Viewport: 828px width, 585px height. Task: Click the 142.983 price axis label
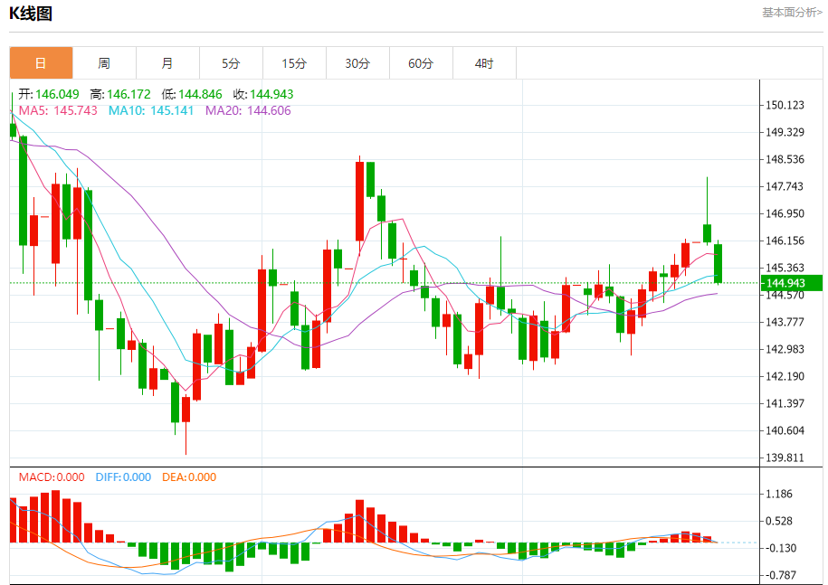tap(785, 349)
